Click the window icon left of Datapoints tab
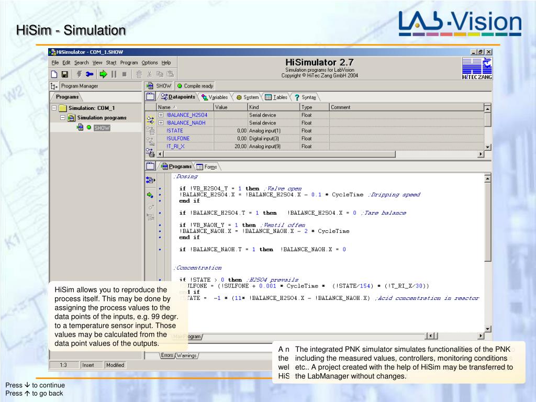Image resolution: width=536 pixels, height=402 pixels. (150, 97)
